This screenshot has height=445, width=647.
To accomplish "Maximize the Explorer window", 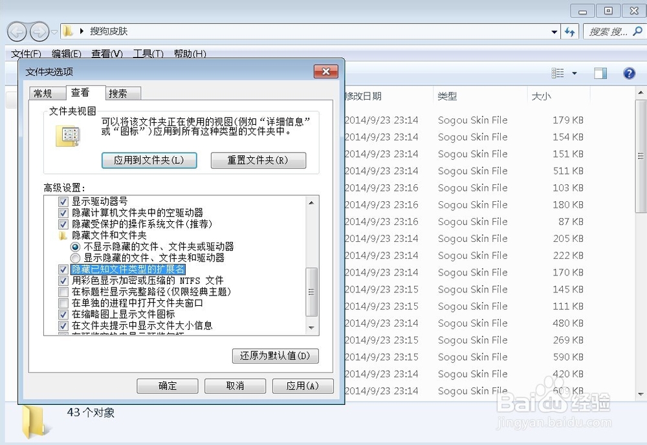I will point(608,11).
